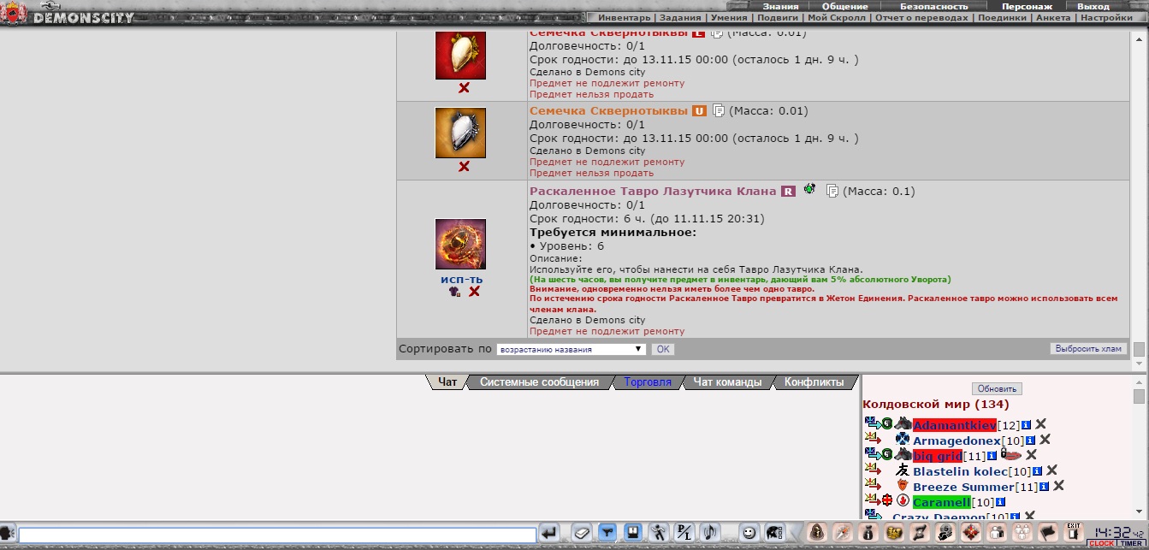Click the Обновить button
The width and height of the screenshot is (1149, 550).
997,388
